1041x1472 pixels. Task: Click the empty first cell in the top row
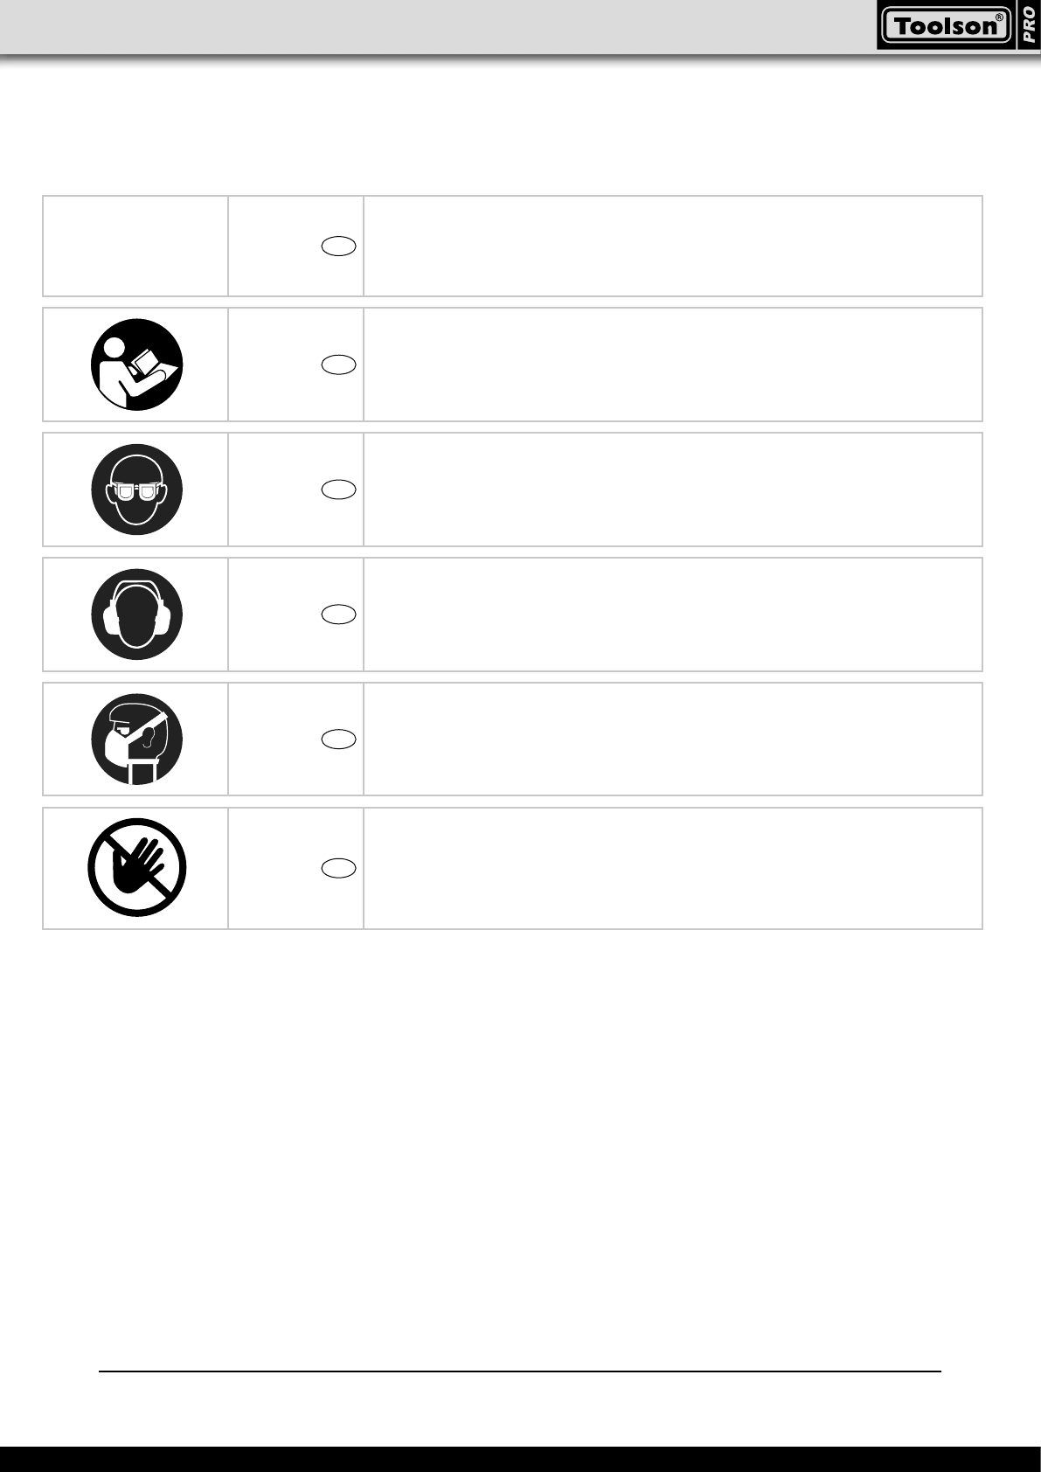[135, 246]
